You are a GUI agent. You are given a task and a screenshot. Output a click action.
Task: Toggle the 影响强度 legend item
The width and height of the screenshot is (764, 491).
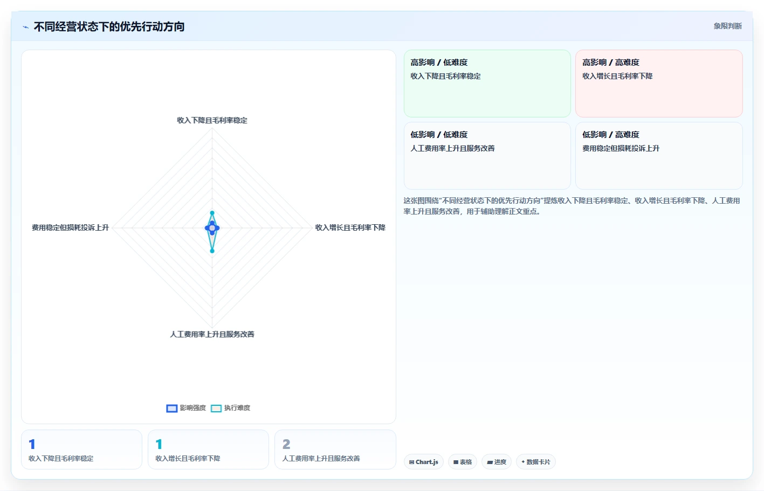pyautogui.click(x=186, y=408)
